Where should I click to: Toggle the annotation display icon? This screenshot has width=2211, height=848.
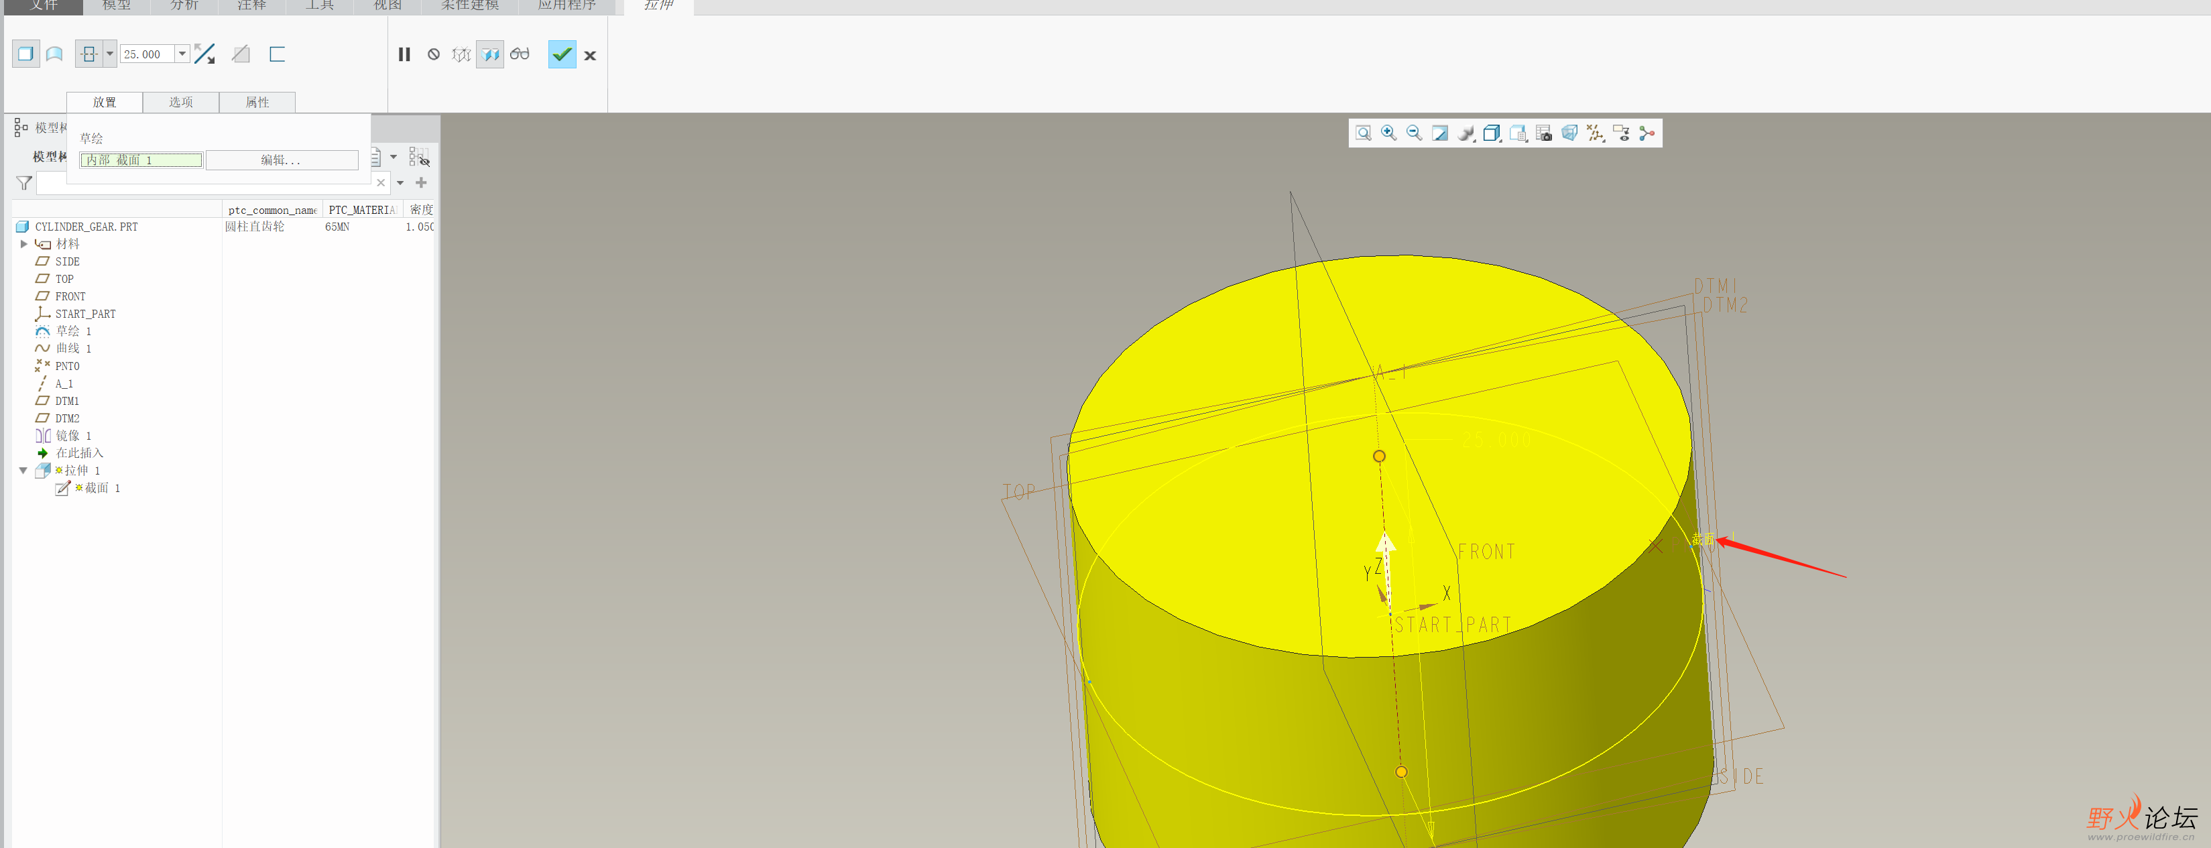1620,133
